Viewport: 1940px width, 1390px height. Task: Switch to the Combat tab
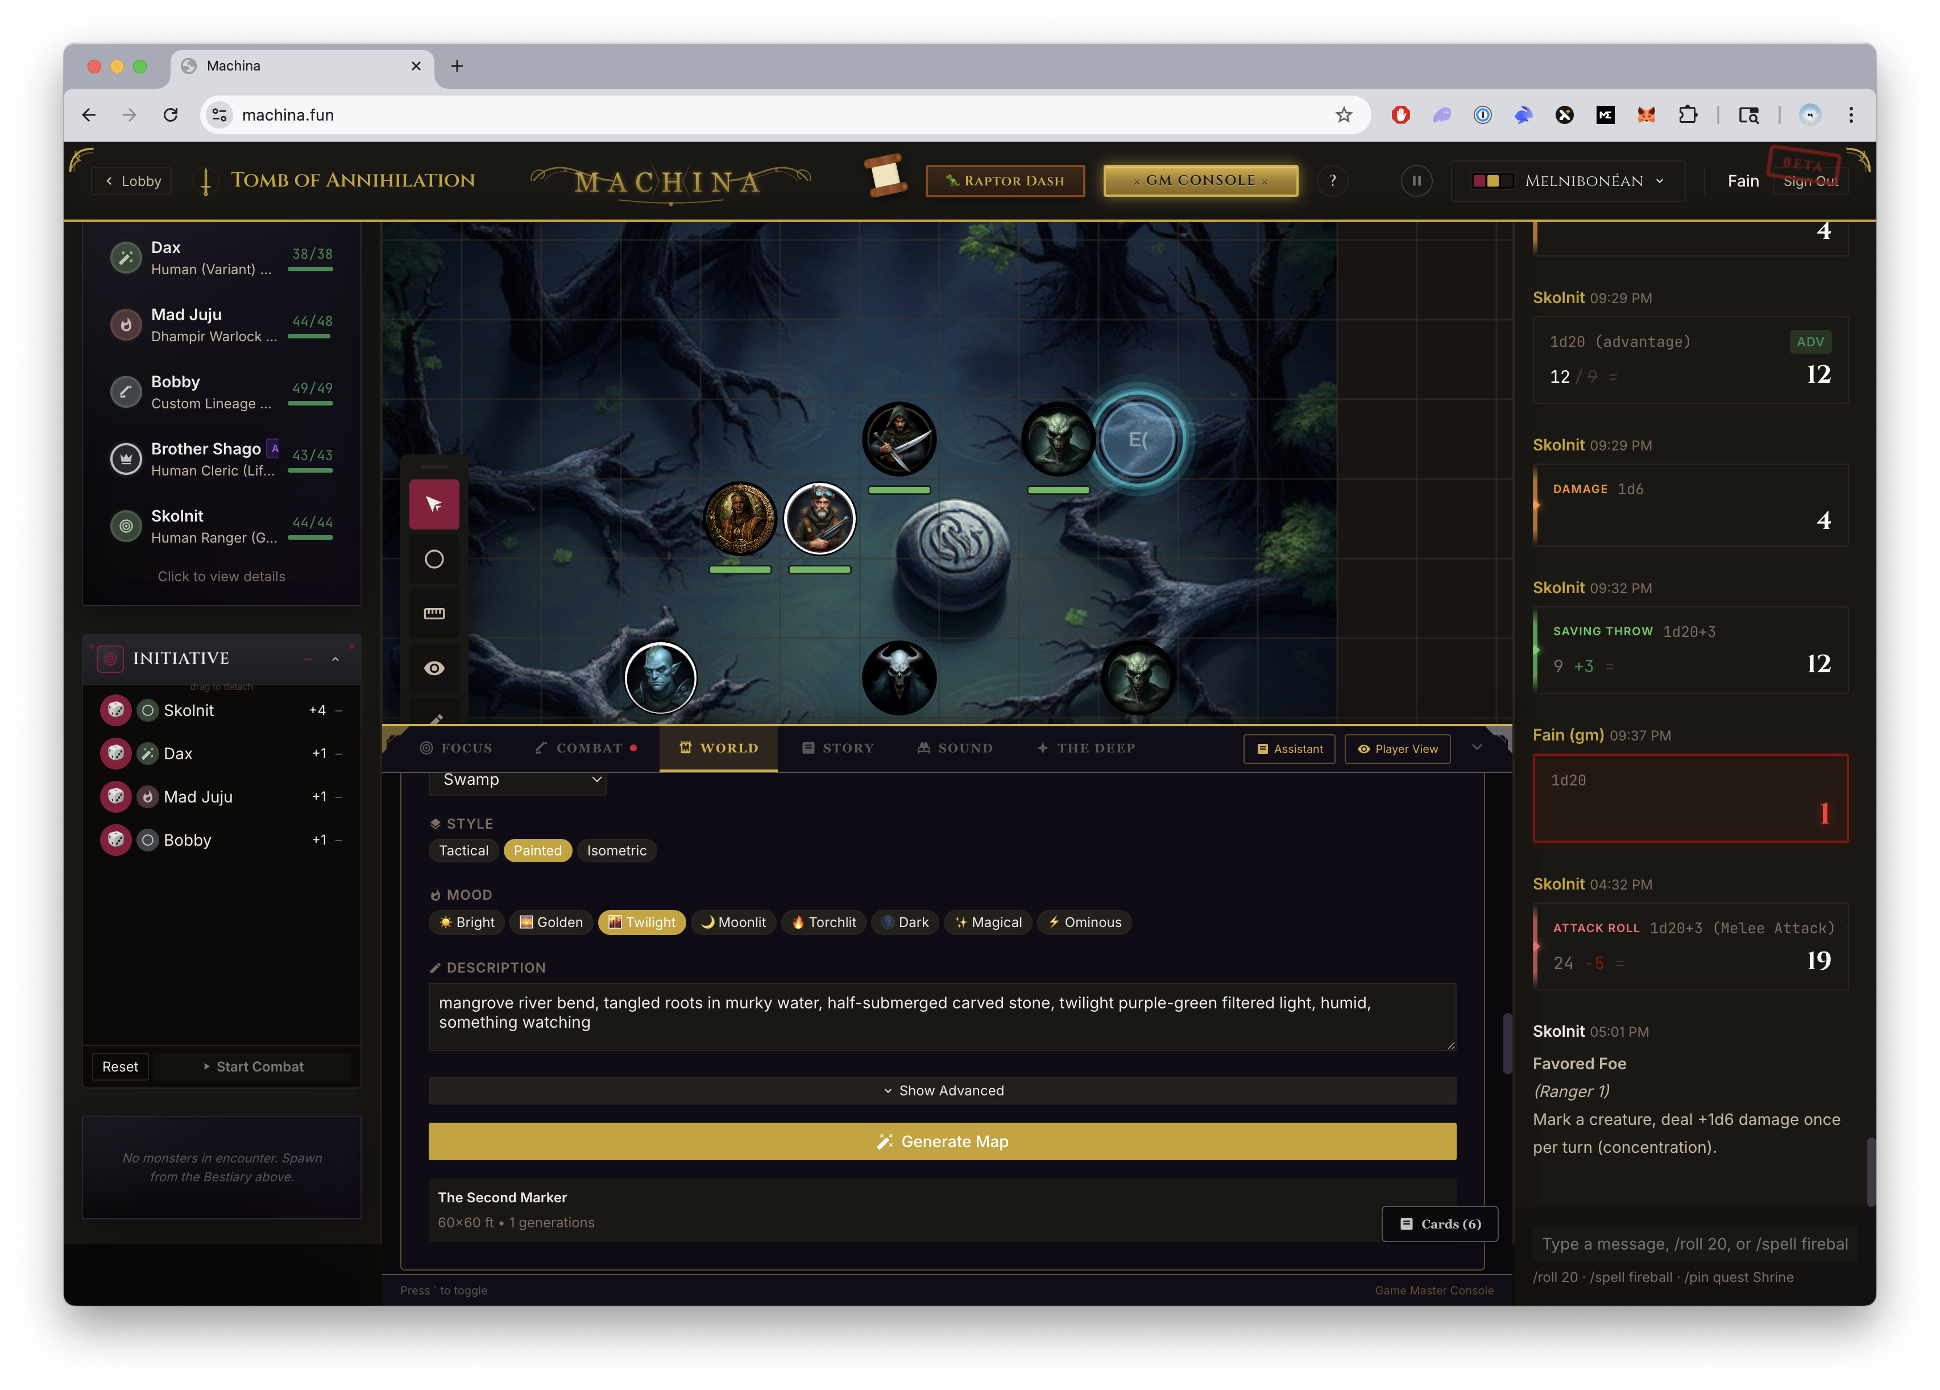(x=586, y=747)
